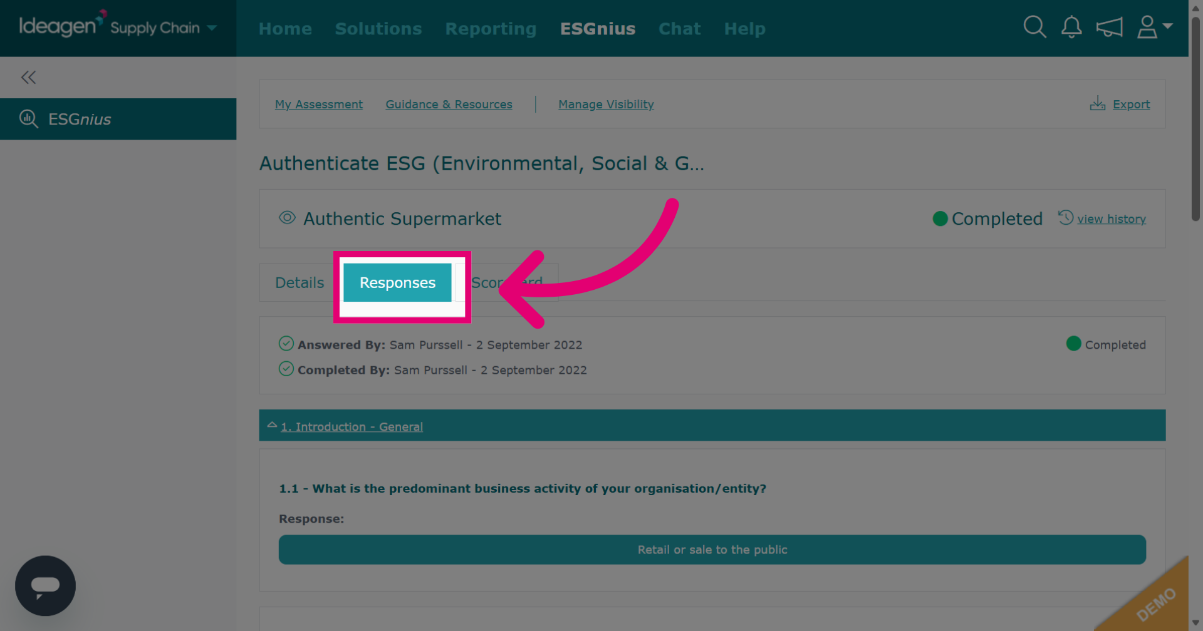Open the user account menu
The image size is (1203, 631).
point(1155,27)
